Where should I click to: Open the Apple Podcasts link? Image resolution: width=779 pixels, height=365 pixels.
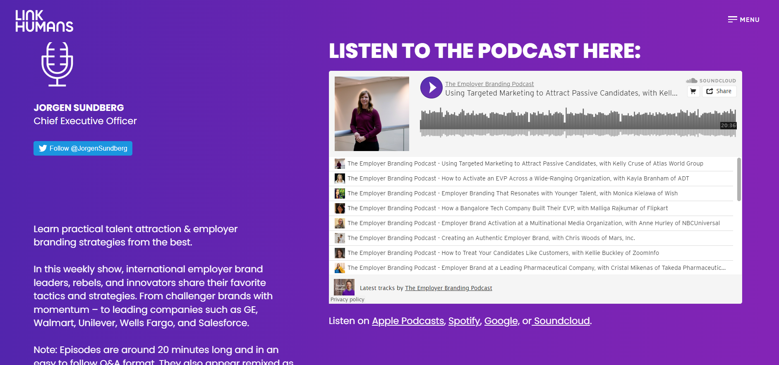click(x=407, y=321)
